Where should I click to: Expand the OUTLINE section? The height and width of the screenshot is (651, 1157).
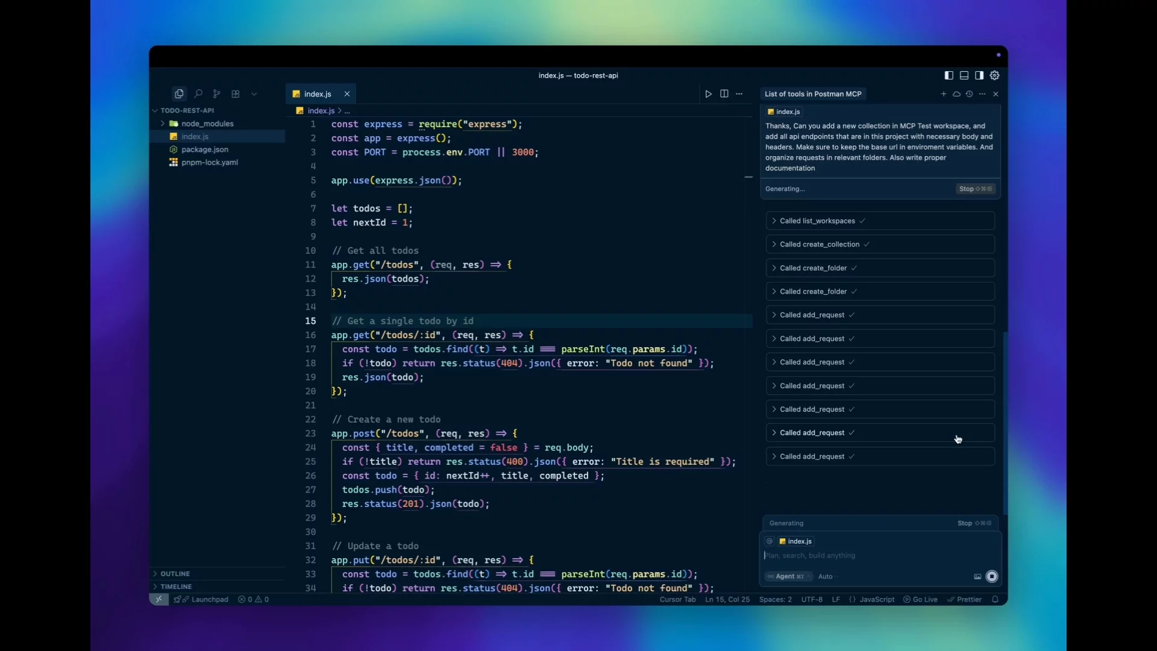point(175,574)
